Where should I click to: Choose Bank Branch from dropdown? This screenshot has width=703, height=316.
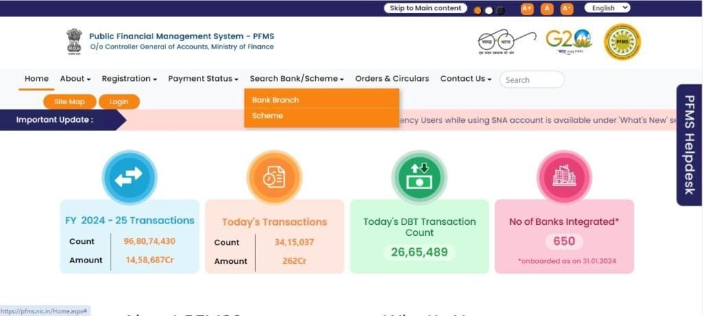click(x=321, y=100)
